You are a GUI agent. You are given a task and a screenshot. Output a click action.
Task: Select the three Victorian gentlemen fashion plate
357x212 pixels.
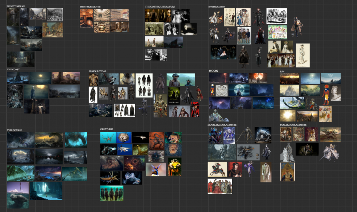[244, 36]
